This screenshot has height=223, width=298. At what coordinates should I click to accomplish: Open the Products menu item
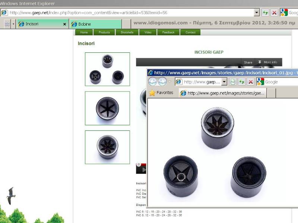click(x=104, y=32)
